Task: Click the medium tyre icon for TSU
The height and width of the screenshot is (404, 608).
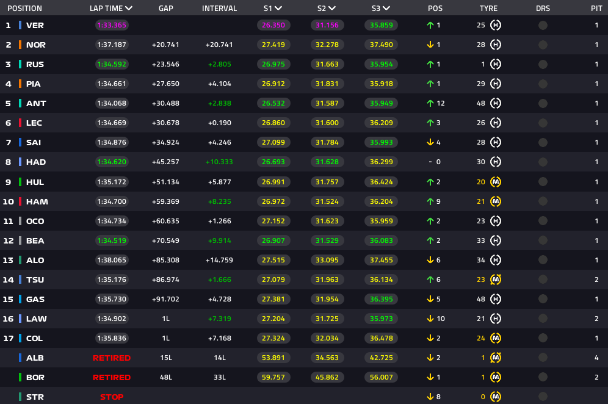Action: pyautogui.click(x=496, y=280)
